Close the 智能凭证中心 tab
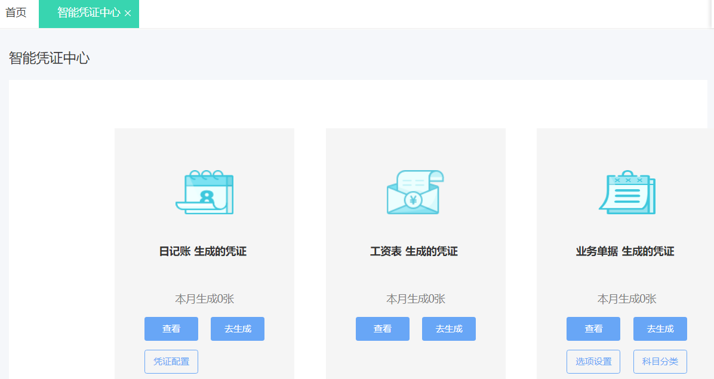This screenshot has width=714, height=379. tap(129, 13)
